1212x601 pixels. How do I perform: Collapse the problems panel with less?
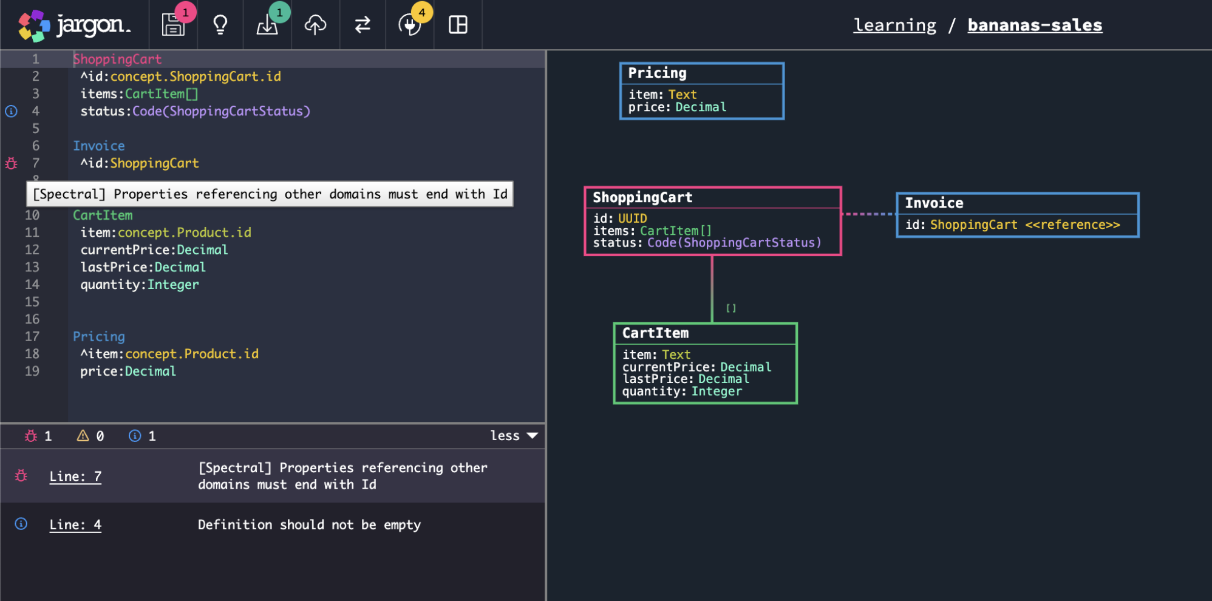[514, 436]
